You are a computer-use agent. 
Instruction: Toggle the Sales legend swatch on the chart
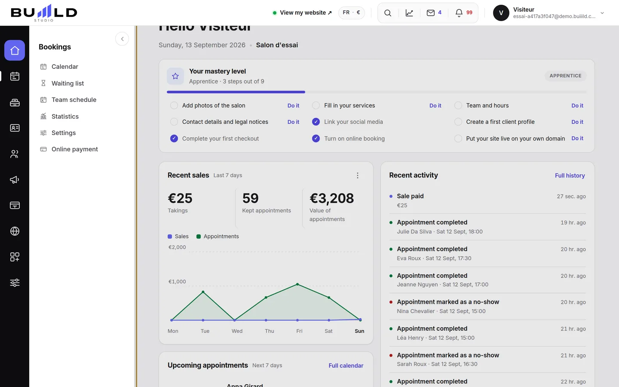170,236
